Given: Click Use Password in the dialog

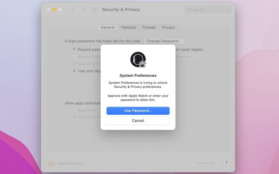Looking at the screenshot, I should [x=138, y=111].
